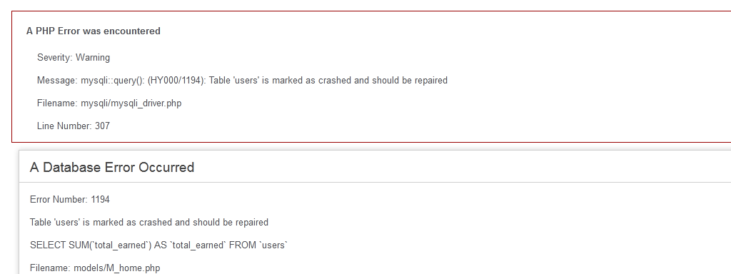The image size is (731, 274).
Task: Click the 'A Database Error Occurred' heading
Action: [x=112, y=167]
